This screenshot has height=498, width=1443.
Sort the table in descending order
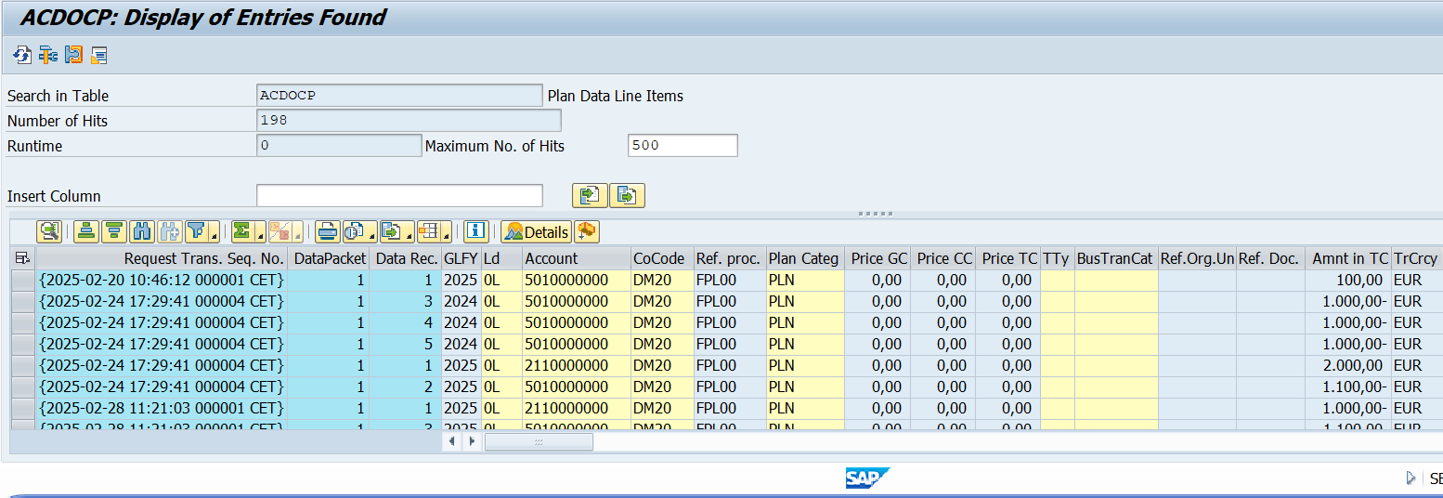click(114, 232)
